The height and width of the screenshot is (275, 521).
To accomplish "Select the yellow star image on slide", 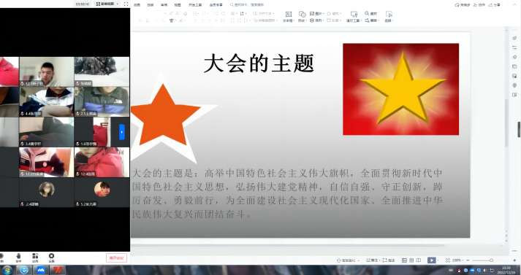I will click(x=400, y=89).
